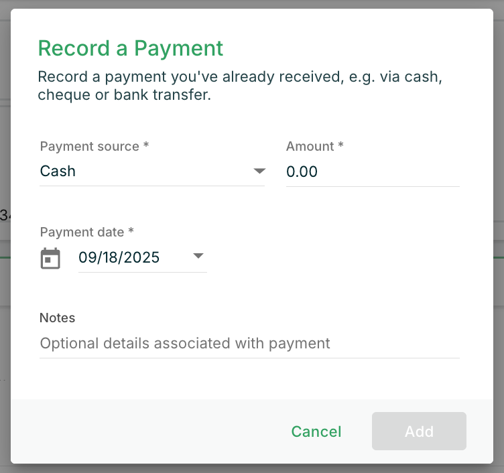Focus the Notes optional details field

[x=249, y=344]
